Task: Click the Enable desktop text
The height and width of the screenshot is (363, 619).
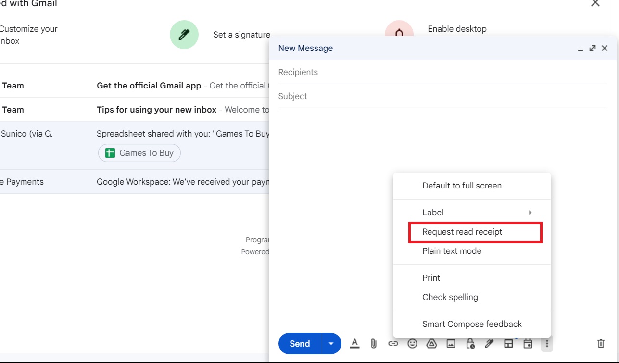Action: click(x=457, y=29)
